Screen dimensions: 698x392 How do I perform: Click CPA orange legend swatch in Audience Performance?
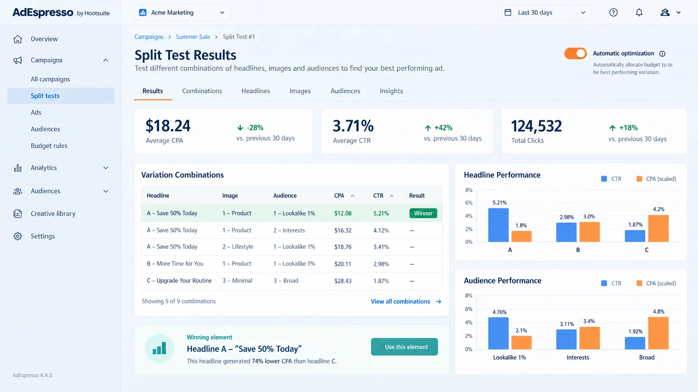tap(639, 284)
